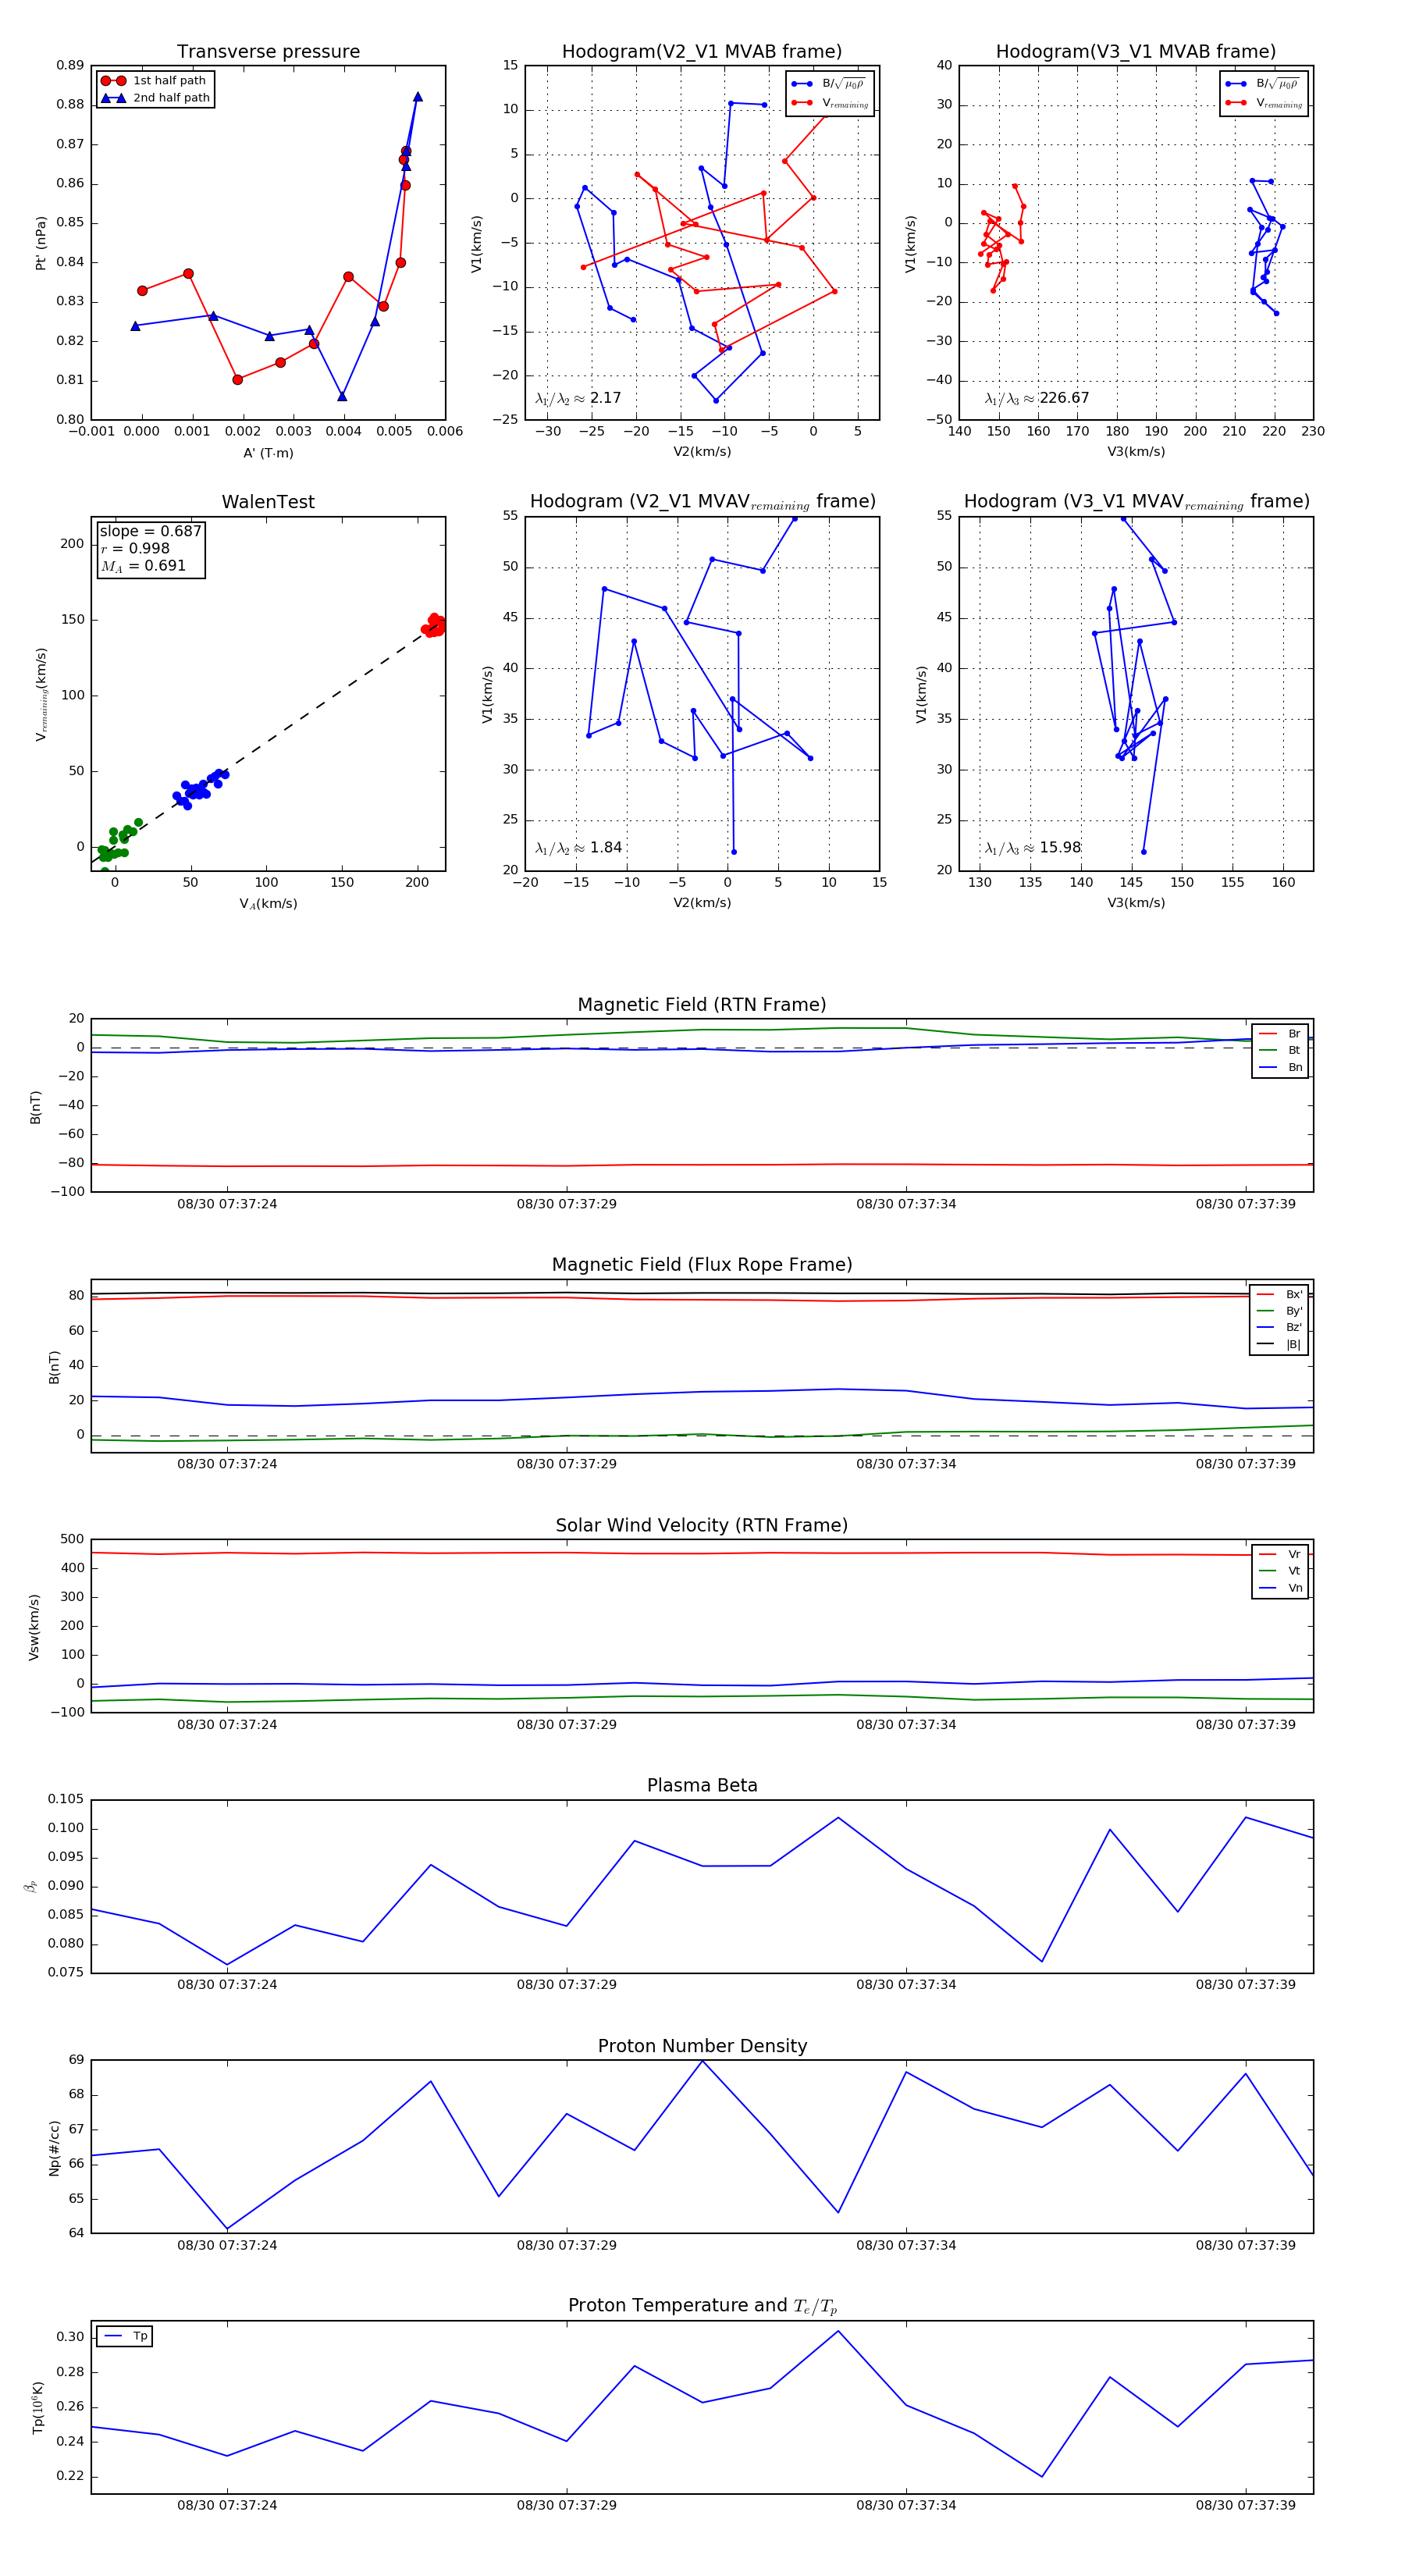Select the 'Vt' legend entry
The height and width of the screenshot is (2576, 1405).
point(1280,1571)
